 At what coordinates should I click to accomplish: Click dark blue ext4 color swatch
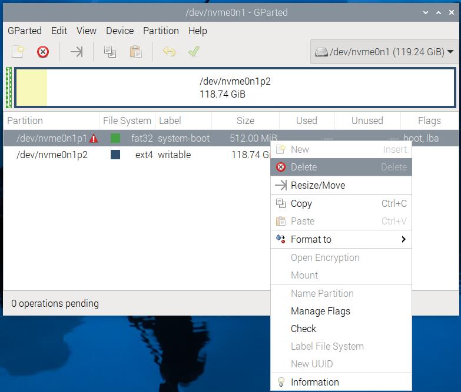115,155
